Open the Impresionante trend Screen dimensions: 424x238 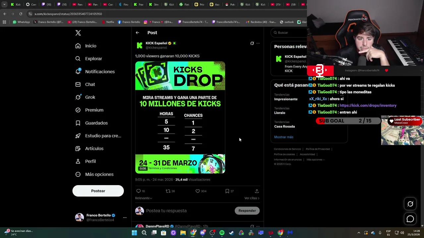[x=286, y=99]
